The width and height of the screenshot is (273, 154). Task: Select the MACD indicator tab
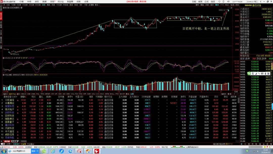[x=24, y=94]
